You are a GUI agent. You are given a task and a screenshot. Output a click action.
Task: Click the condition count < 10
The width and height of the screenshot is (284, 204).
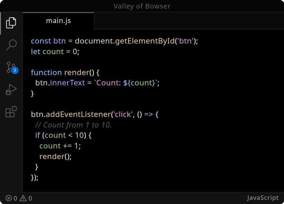click(x=64, y=135)
